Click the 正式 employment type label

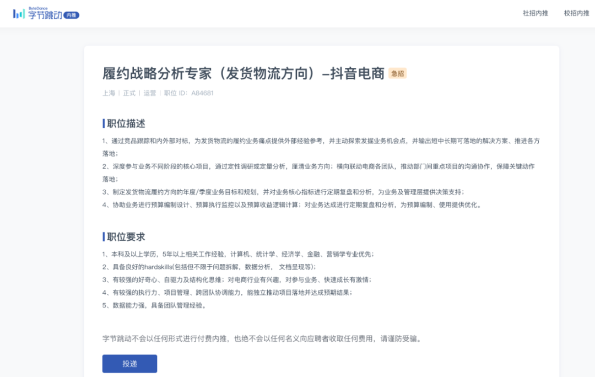(129, 93)
